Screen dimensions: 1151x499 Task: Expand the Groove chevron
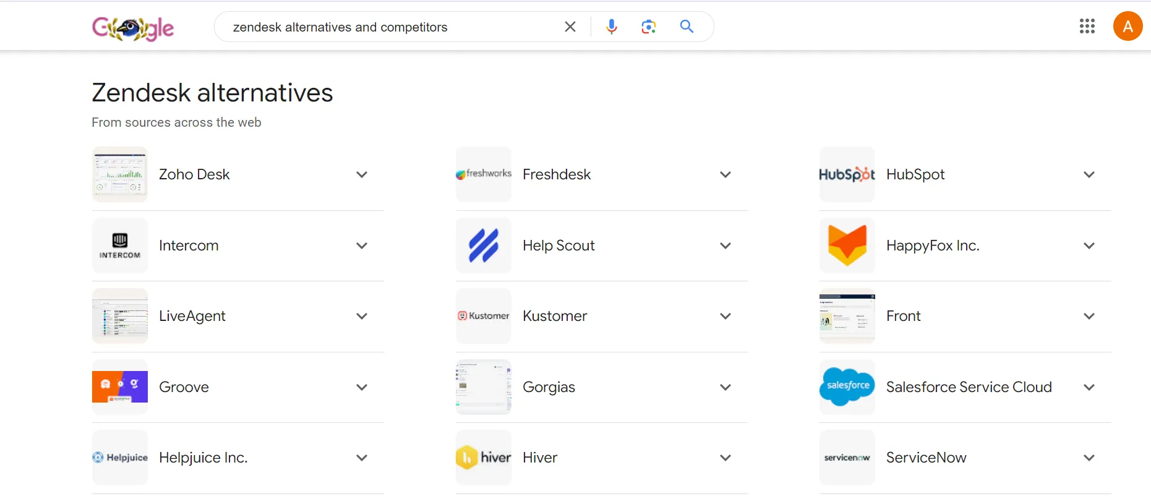point(362,388)
